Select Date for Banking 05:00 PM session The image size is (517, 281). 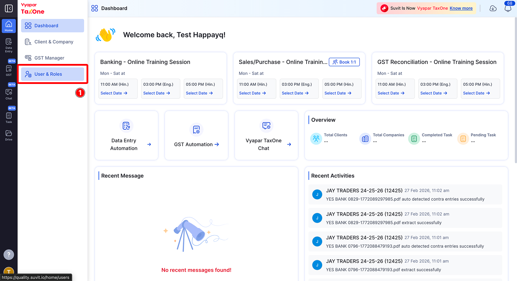tap(199, 93)
